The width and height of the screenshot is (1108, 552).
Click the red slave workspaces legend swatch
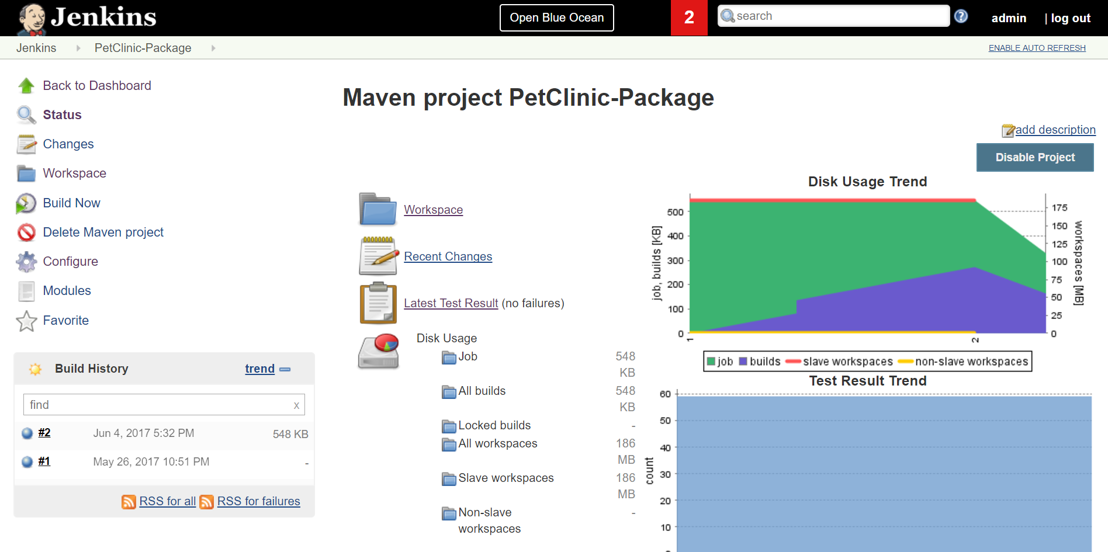click(793, 362)
